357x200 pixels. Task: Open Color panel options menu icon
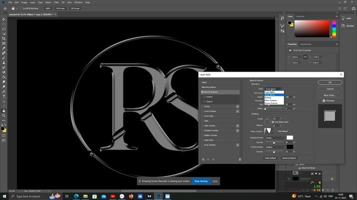(337, 16)
